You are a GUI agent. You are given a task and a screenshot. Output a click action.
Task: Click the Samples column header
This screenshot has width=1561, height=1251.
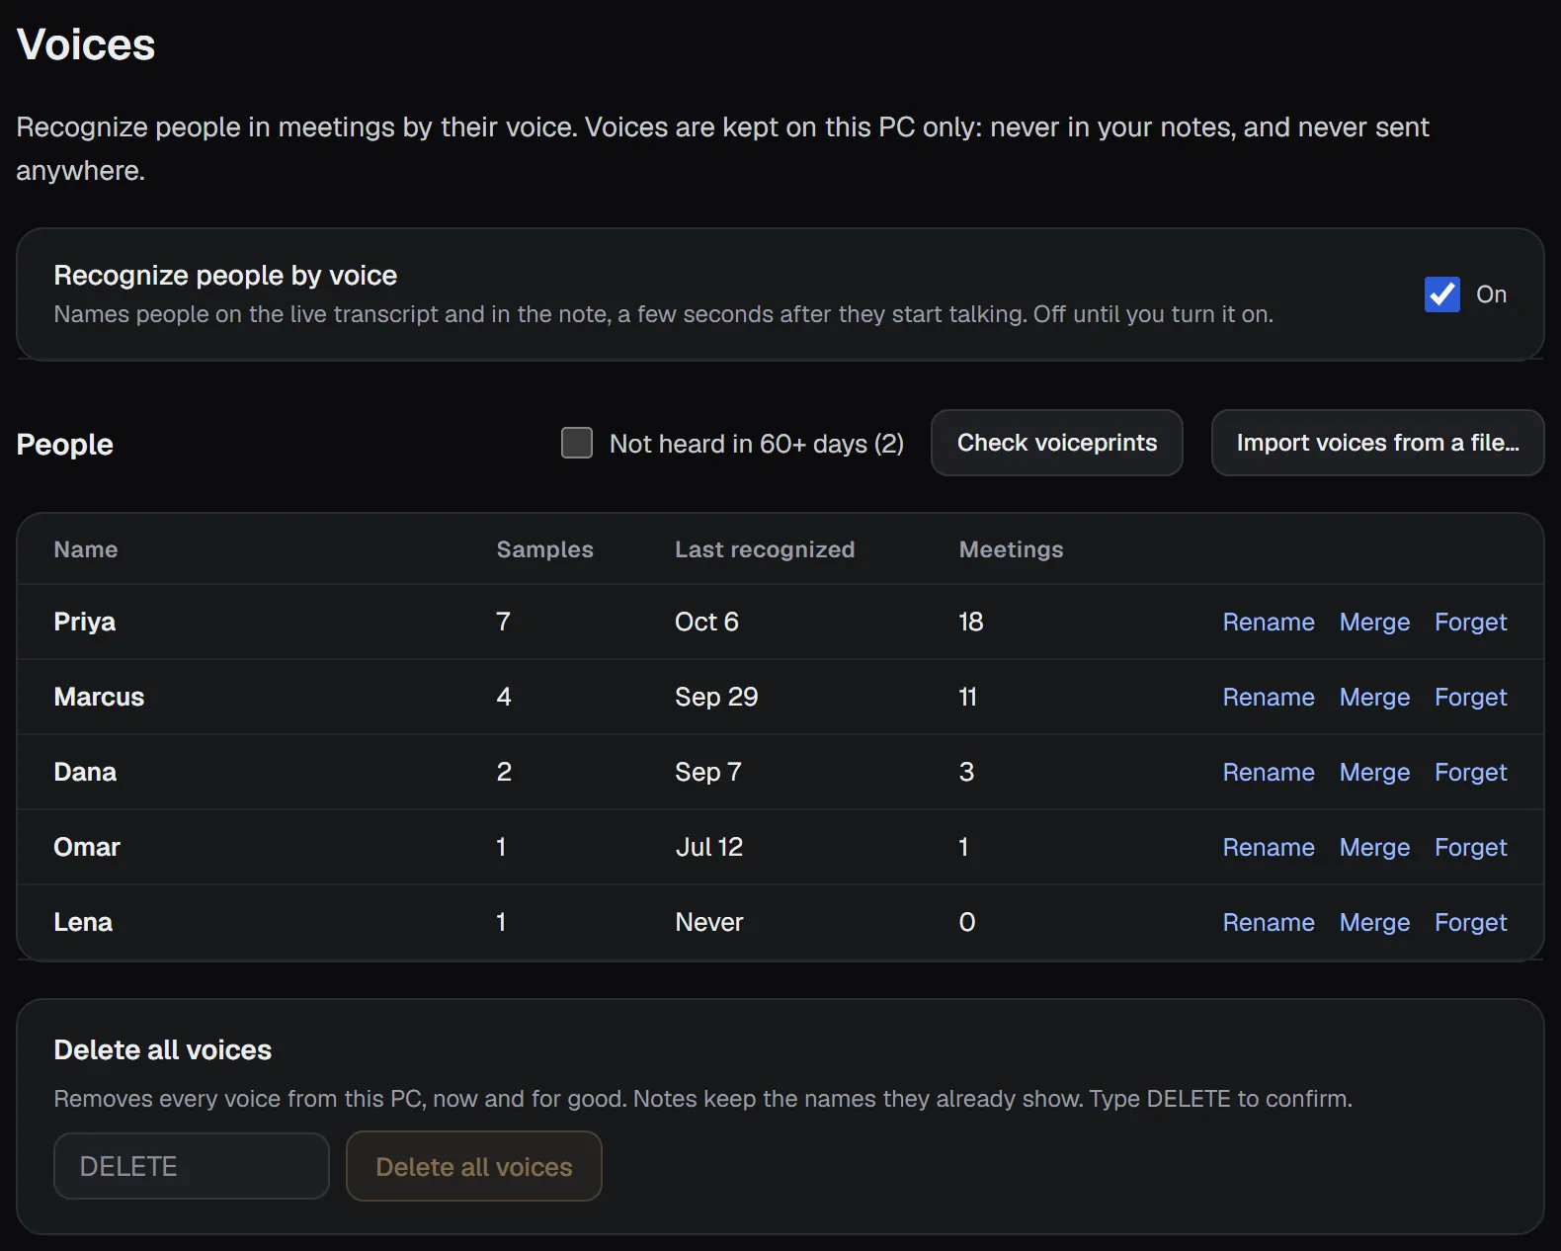[x=545, y=549]
